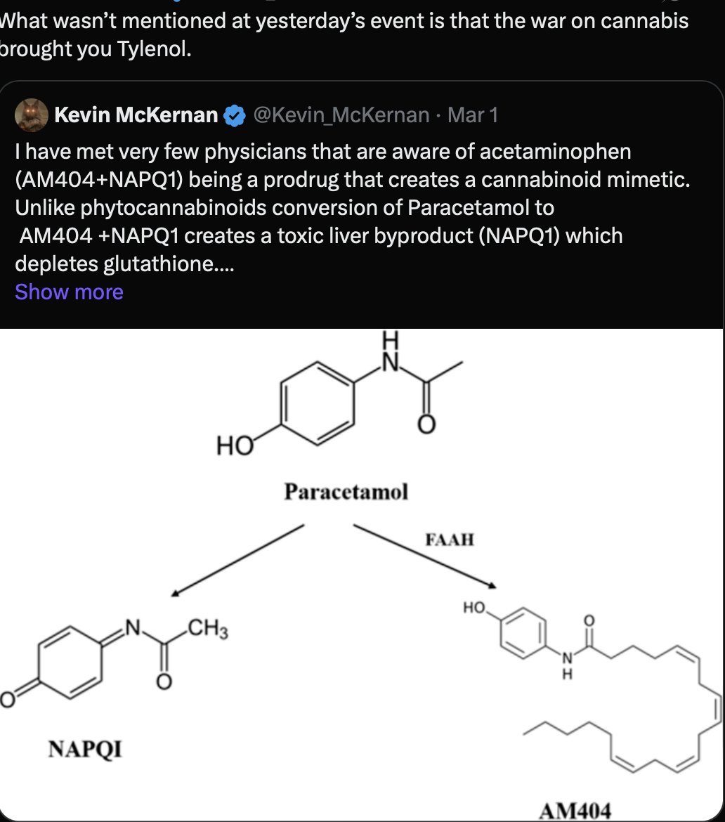This screenshot has width=725, height=822.
Task: Expand the quoted tweet with Show more
Action: coord(69,292)
